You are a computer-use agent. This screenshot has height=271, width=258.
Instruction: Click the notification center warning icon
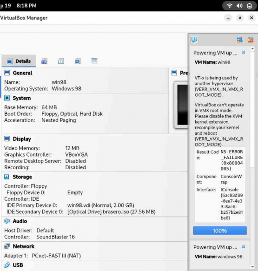[x=194, y=40]
